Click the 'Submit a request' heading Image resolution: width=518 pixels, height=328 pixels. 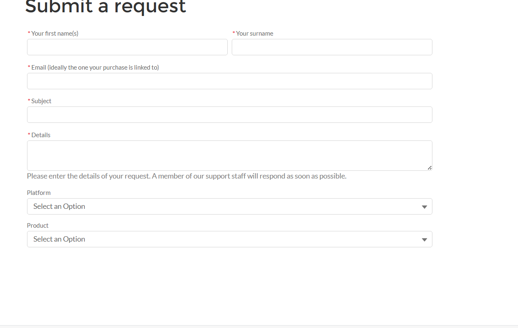(x=106, y=7)
